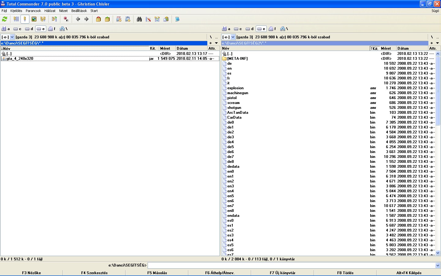Open the left panel drive dropdown

click(12, 37)
